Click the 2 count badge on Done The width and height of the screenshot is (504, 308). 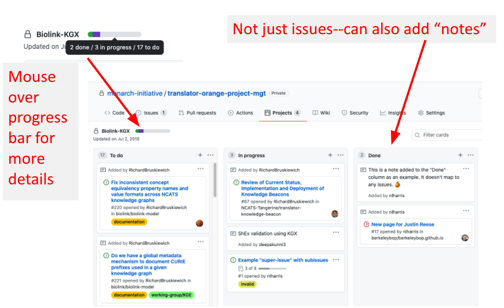[x=362, y=155]
